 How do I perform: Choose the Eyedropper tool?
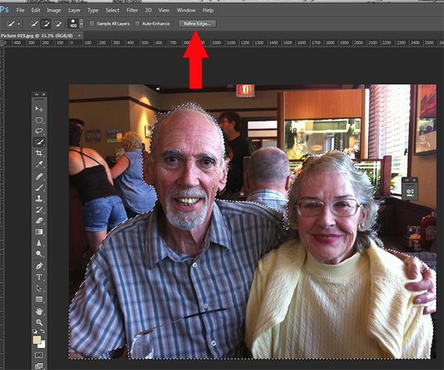click(x=39, y=164)
